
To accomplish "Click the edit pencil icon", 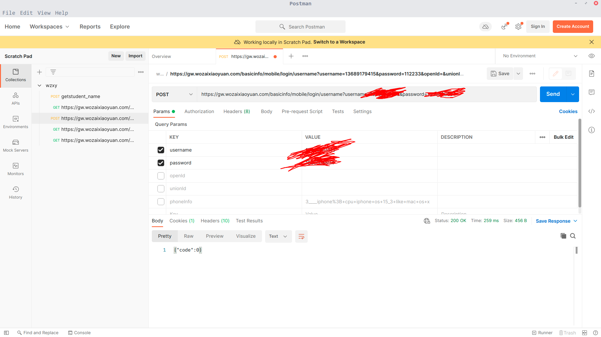I will 556,74.
